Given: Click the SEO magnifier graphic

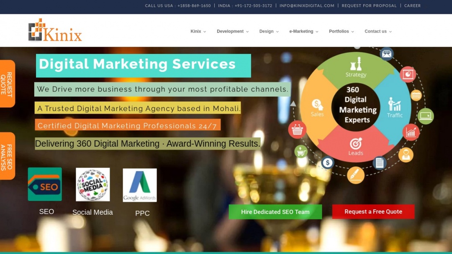Looking at the screenshot, I should pos(45,184).
